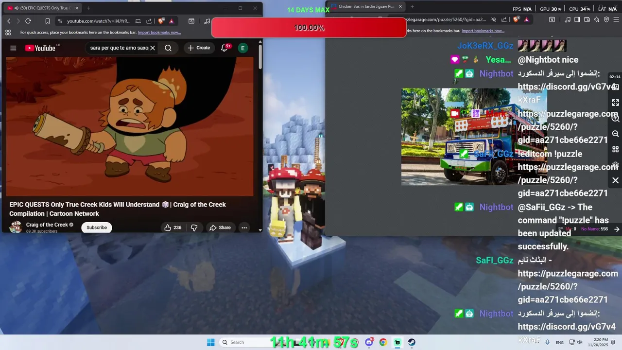This screenshot has height=350, width=622.
Task: Go back in the YouTube browser window
Action: pos(9,21)
